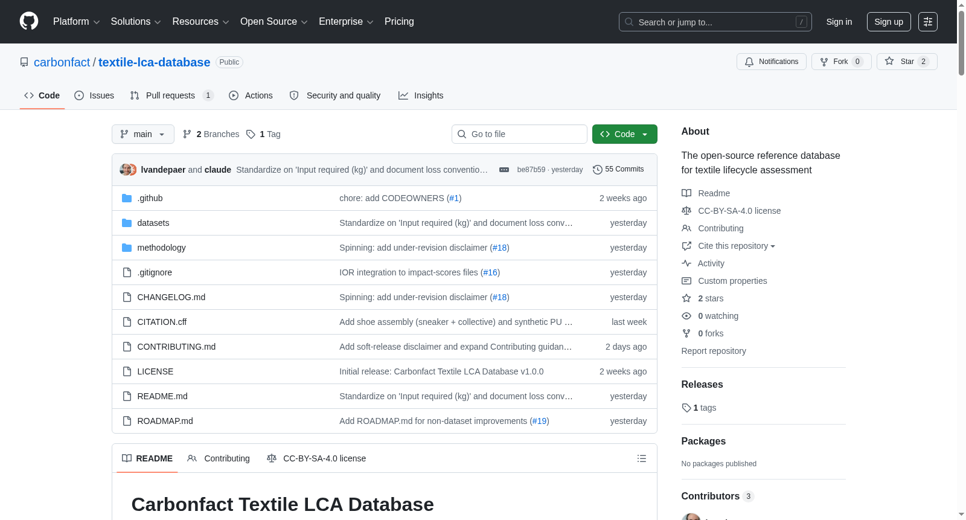
Task: Open the Releases heading link
Action: click(702, 384)
